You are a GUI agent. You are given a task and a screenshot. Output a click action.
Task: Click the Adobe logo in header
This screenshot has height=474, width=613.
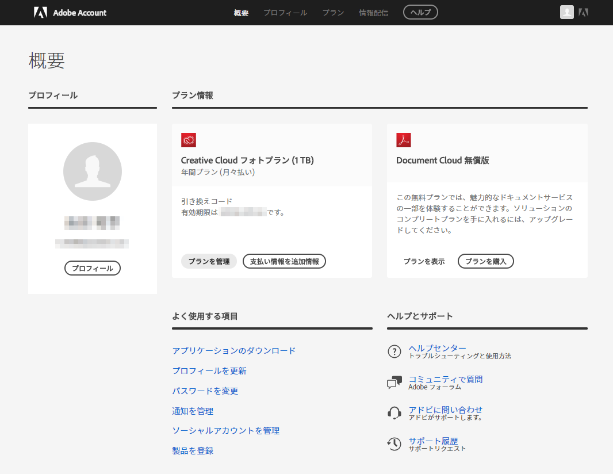point(40,13)
